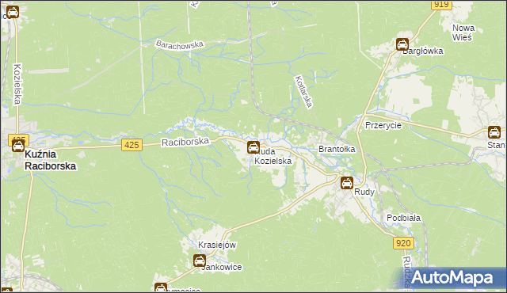Click the Rudy village label
507x293 pixels.
[364, 192]
